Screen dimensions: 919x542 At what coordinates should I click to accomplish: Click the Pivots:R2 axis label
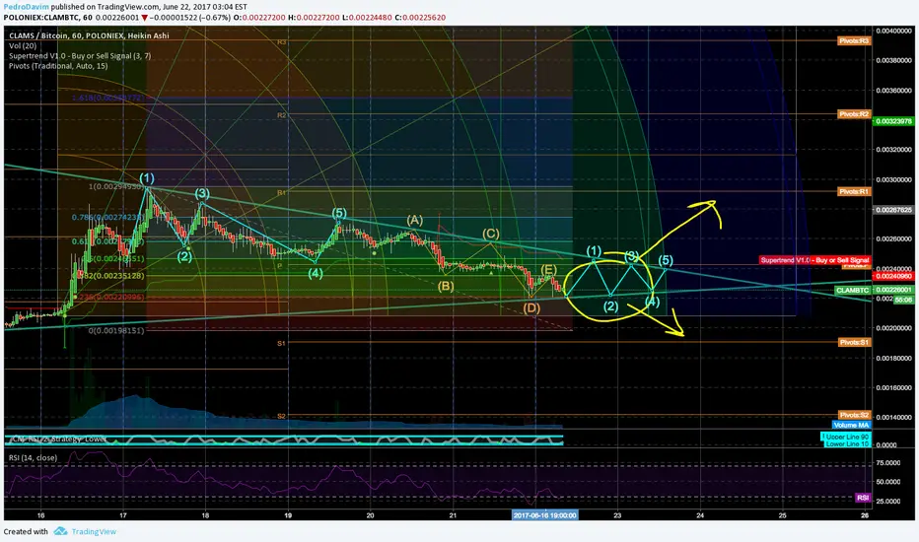click(x=854, y=114)
